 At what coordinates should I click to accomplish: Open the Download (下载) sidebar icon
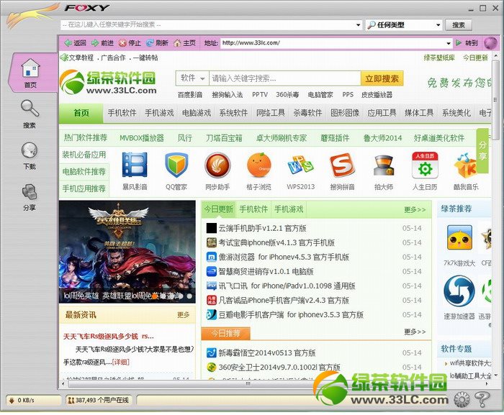coord(30,155)
